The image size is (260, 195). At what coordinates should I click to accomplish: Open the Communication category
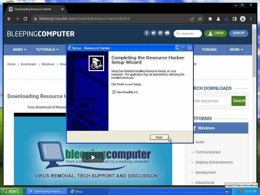click(208, 152)
